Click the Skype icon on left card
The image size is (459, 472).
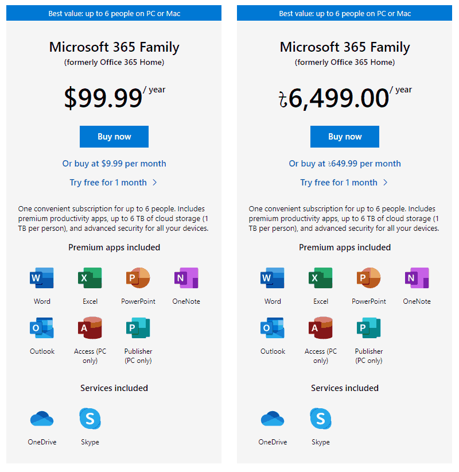90,419
